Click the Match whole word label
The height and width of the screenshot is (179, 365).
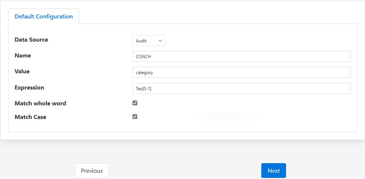coord(41,103)
